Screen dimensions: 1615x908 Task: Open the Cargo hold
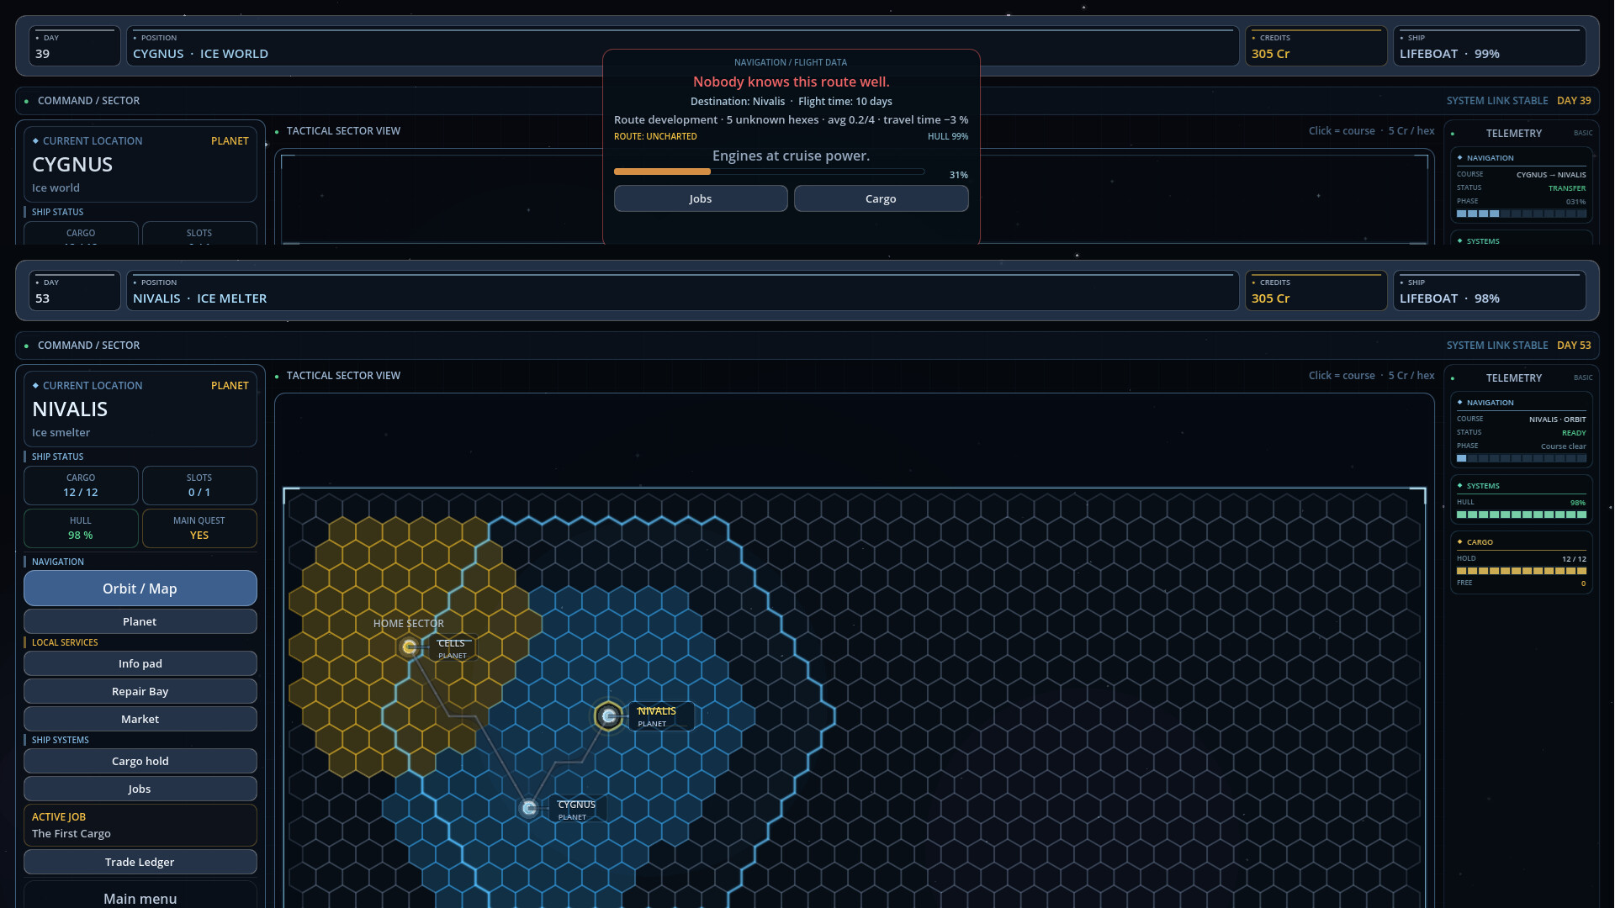(x=140, y=761)
